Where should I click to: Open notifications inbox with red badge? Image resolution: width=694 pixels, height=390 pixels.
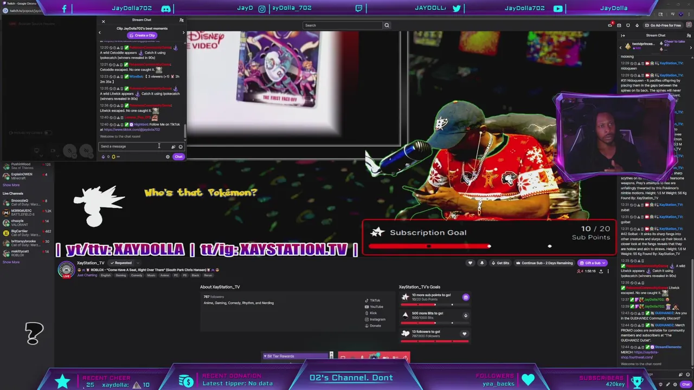[611, 25]
